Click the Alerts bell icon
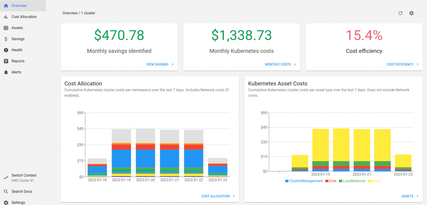Image resolution: width=427 pixels, height=205 pixels. (x=6, y=72)
